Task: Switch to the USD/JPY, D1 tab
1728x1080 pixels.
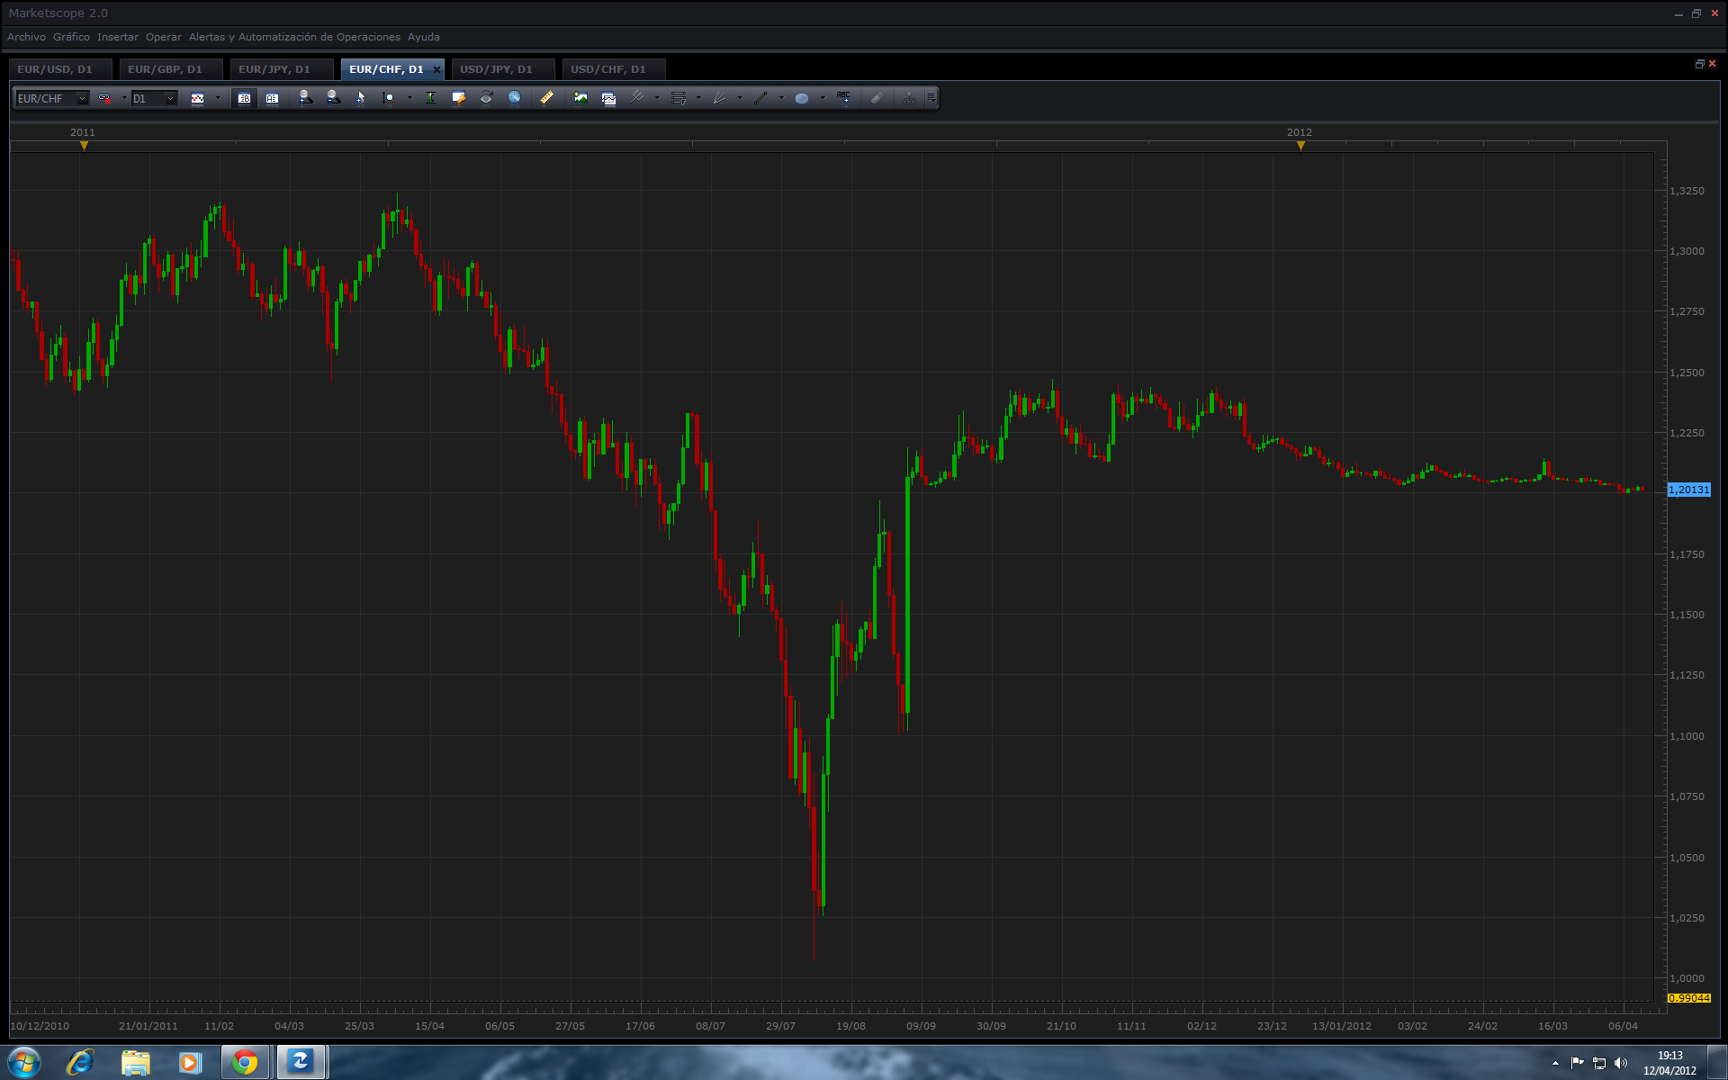Action: 496,69
